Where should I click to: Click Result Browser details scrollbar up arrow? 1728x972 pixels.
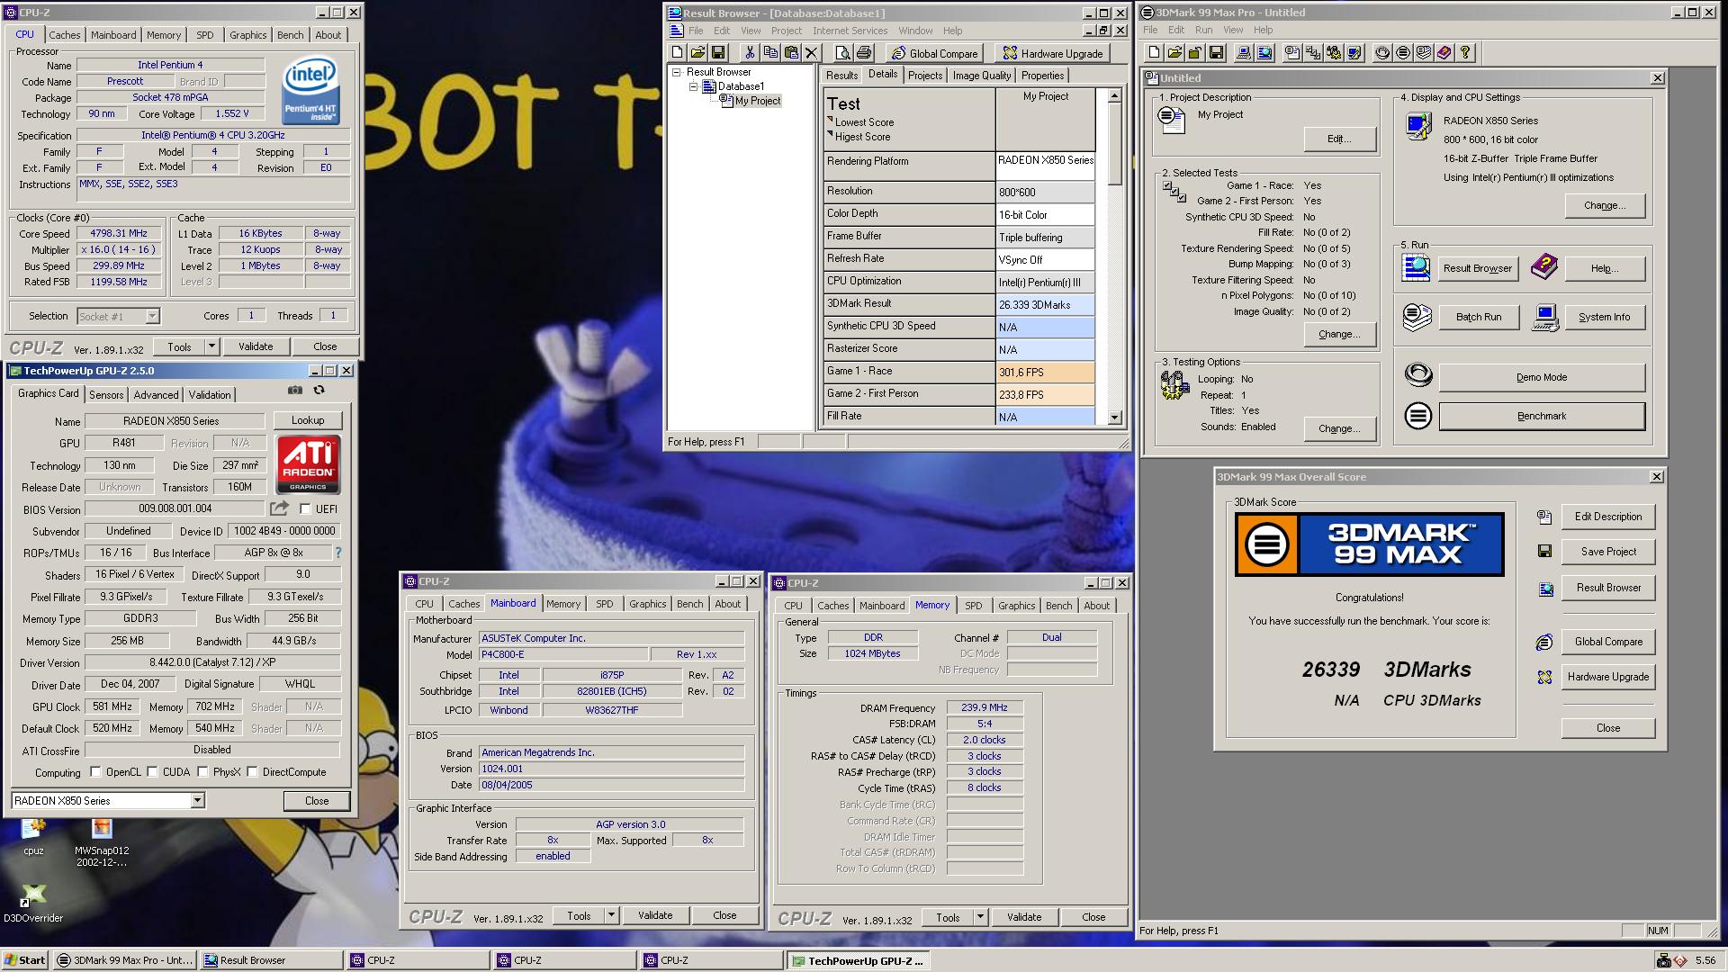(1115, 94)
